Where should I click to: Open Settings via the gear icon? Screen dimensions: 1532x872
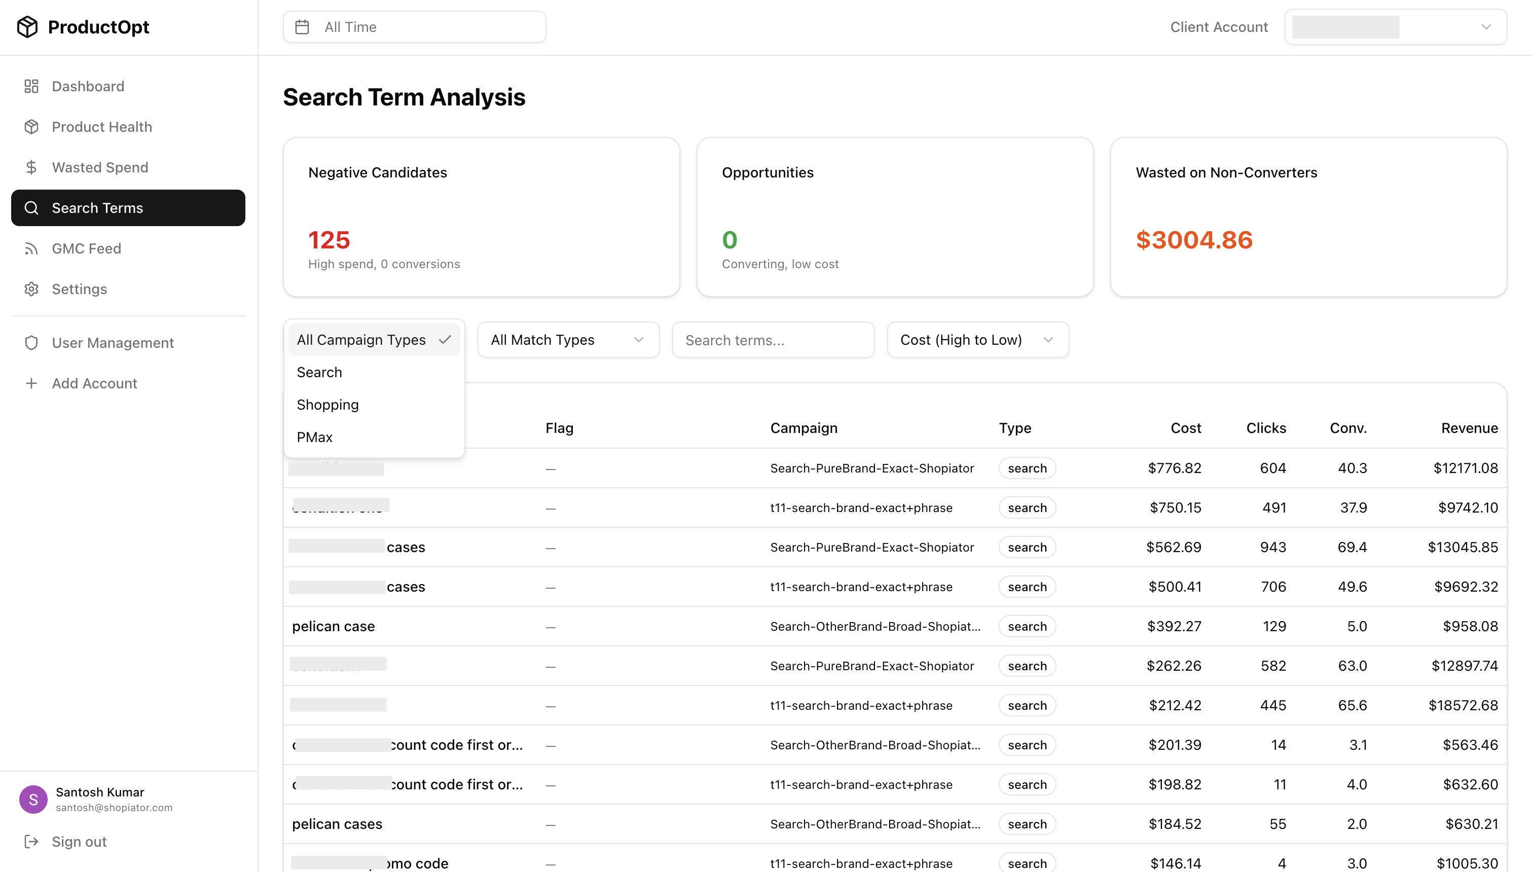31,288
